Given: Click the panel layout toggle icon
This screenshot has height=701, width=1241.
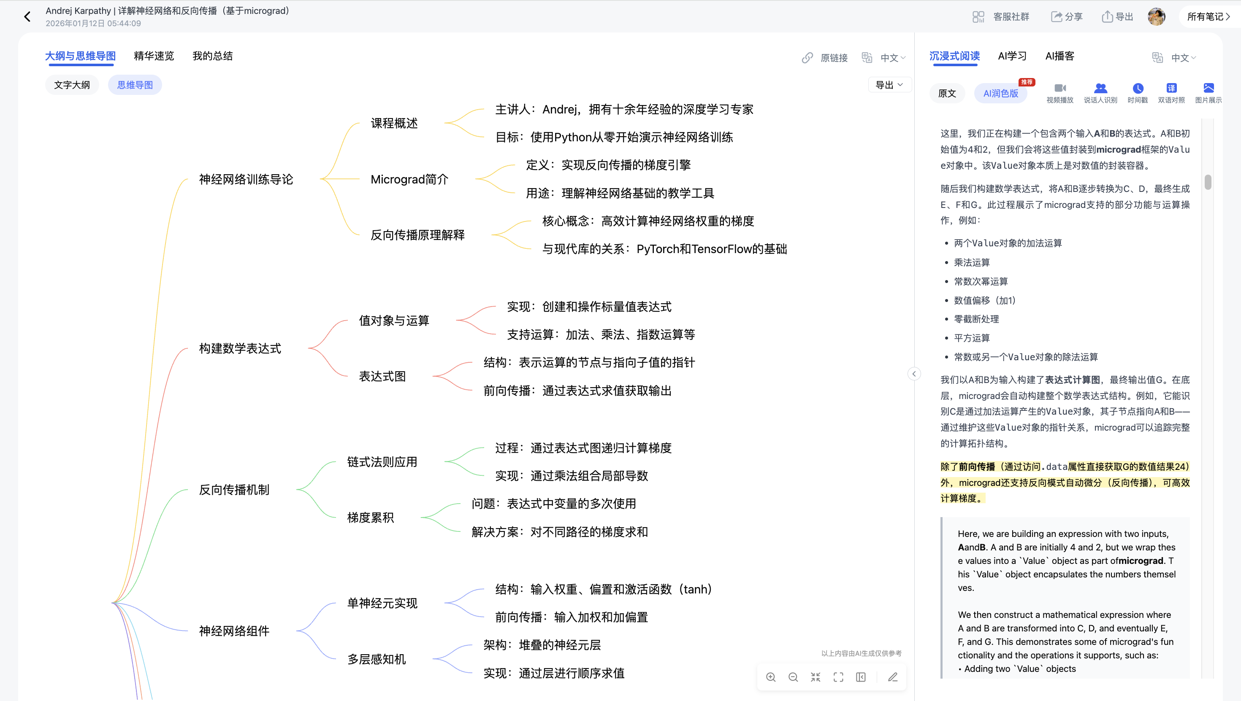Looking at the screenshot, I should [x=861, y=677].
